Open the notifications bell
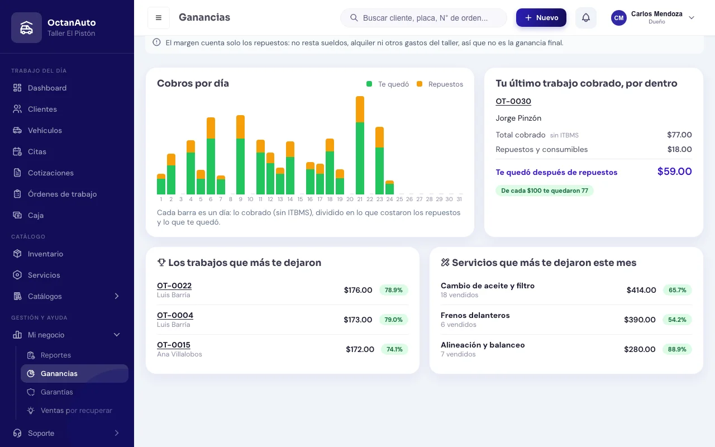The image size is (715, 447). coord(586,18)
